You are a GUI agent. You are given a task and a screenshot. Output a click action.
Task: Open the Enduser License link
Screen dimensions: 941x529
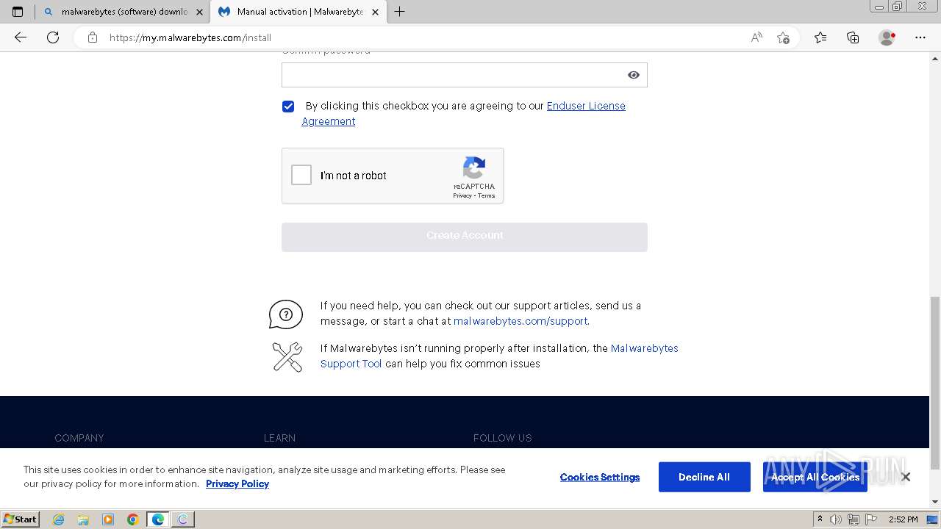[586, 106]
